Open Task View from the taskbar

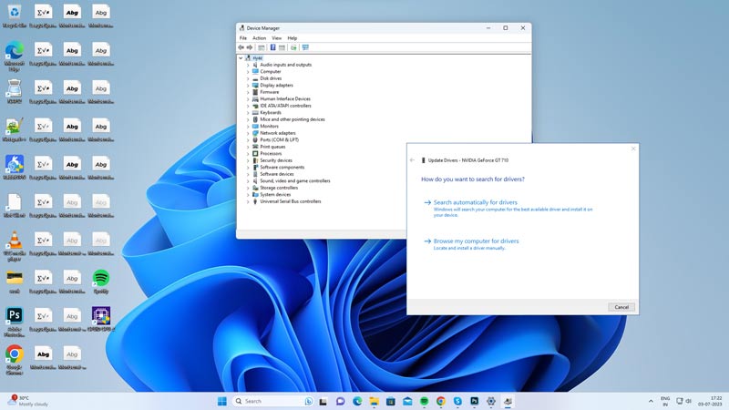323,401
